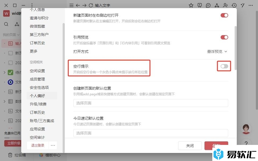
Task: Enable the 空行提示 switch
Action: click(x=224, y=66)
